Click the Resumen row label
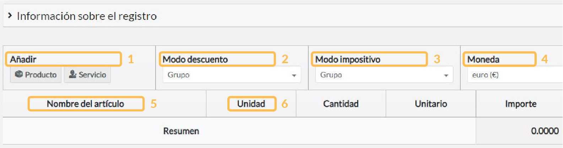563x148 pixels. 181,131
